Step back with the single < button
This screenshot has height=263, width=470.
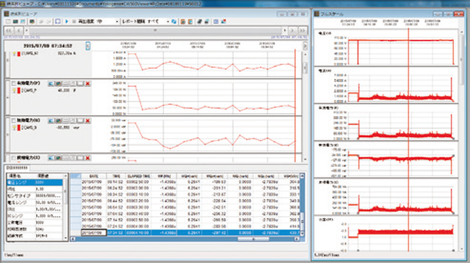[x=19, y=30]
